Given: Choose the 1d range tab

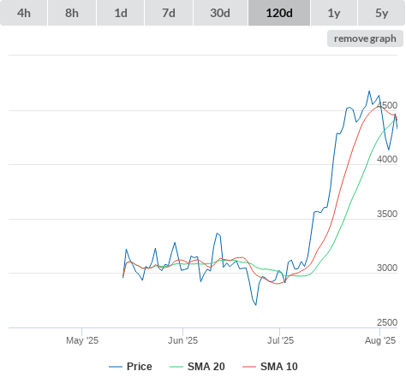Looking at the screenshot, I should pos(121,13).
